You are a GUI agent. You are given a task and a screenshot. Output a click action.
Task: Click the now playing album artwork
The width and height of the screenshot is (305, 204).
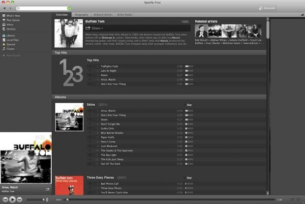click(x=26, y=158)
